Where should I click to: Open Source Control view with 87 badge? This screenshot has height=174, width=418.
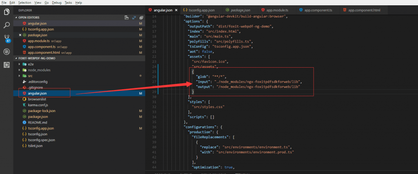[x=7, y=39]
